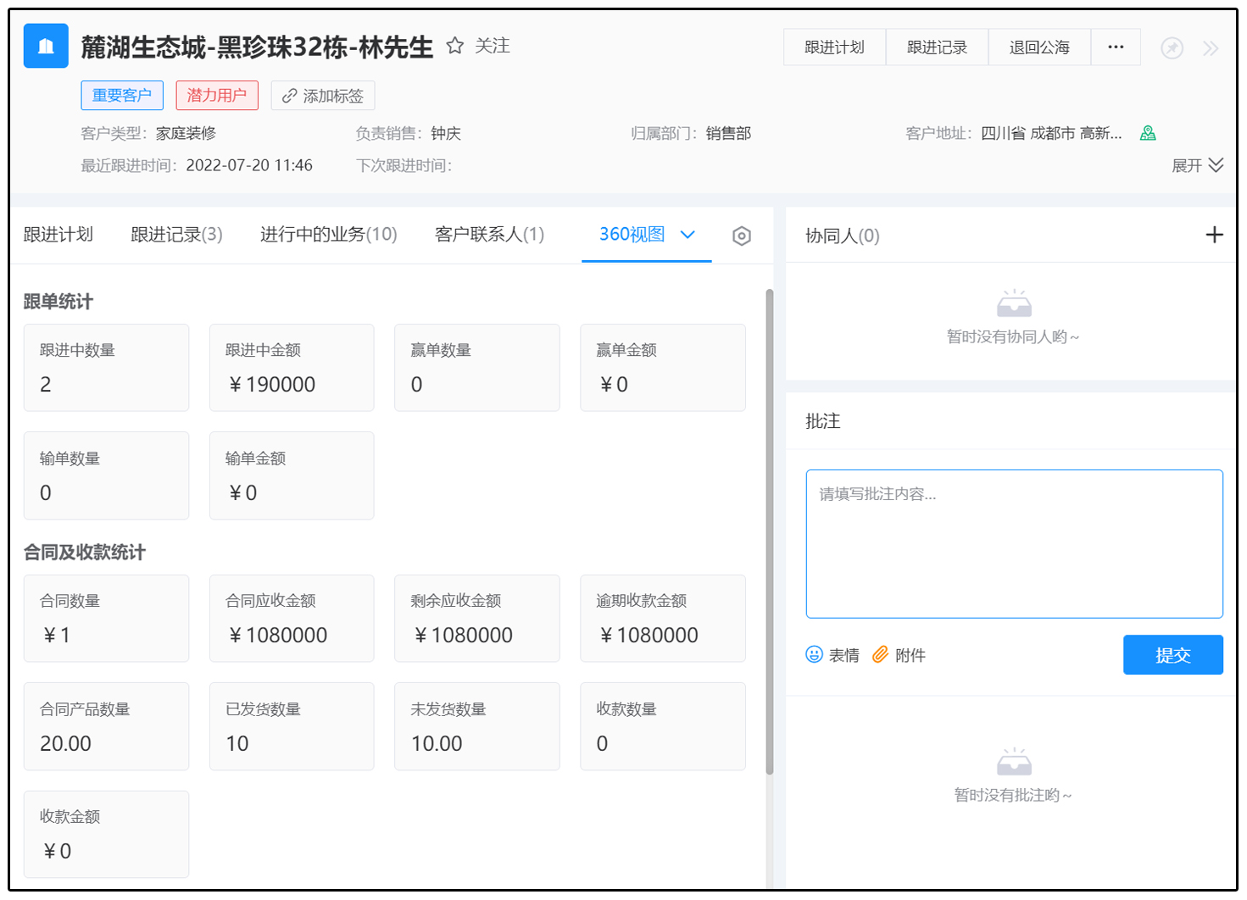The width and height of the screenshot is (1247, 900).
Task: Click inside the 批注 comment box
Action: (x=1013, y=542)
